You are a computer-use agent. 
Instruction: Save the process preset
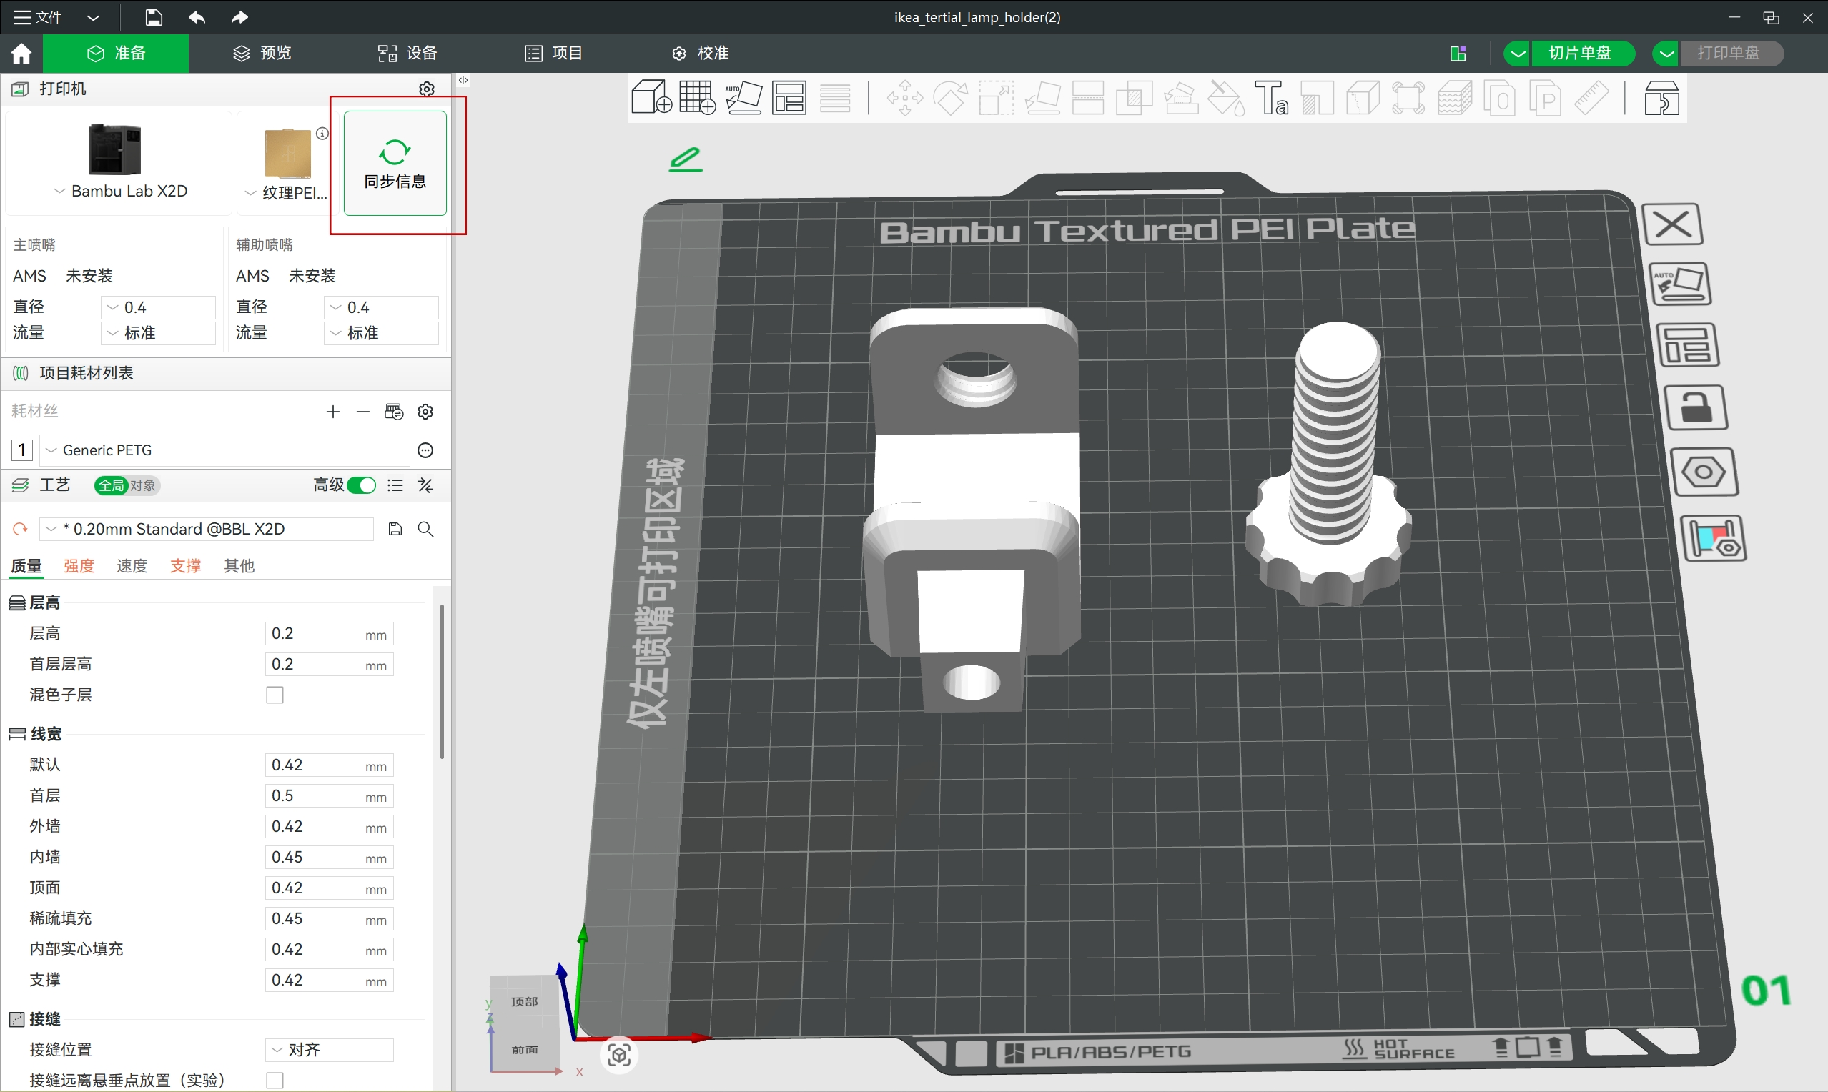(x=395, y=529)
